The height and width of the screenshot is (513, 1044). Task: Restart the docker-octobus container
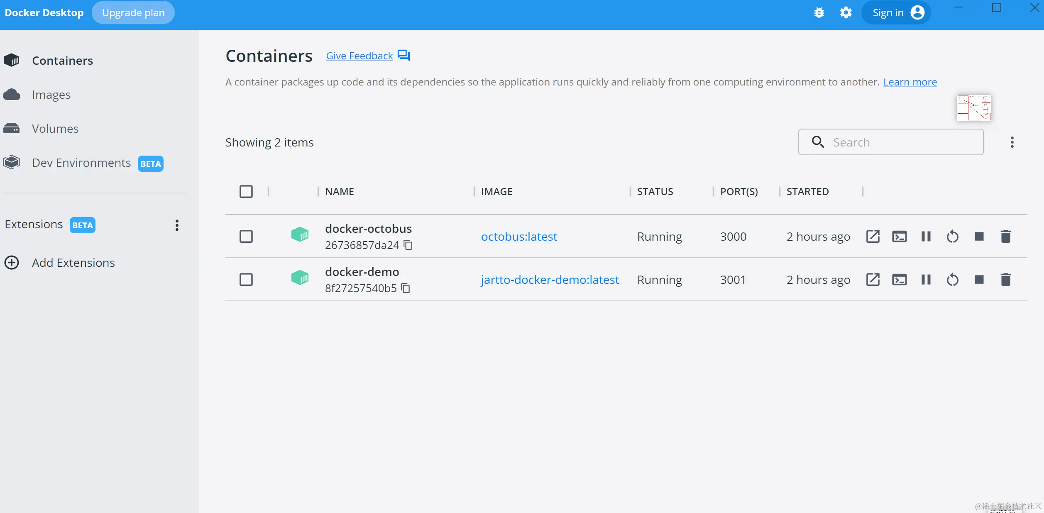(952, 237)
